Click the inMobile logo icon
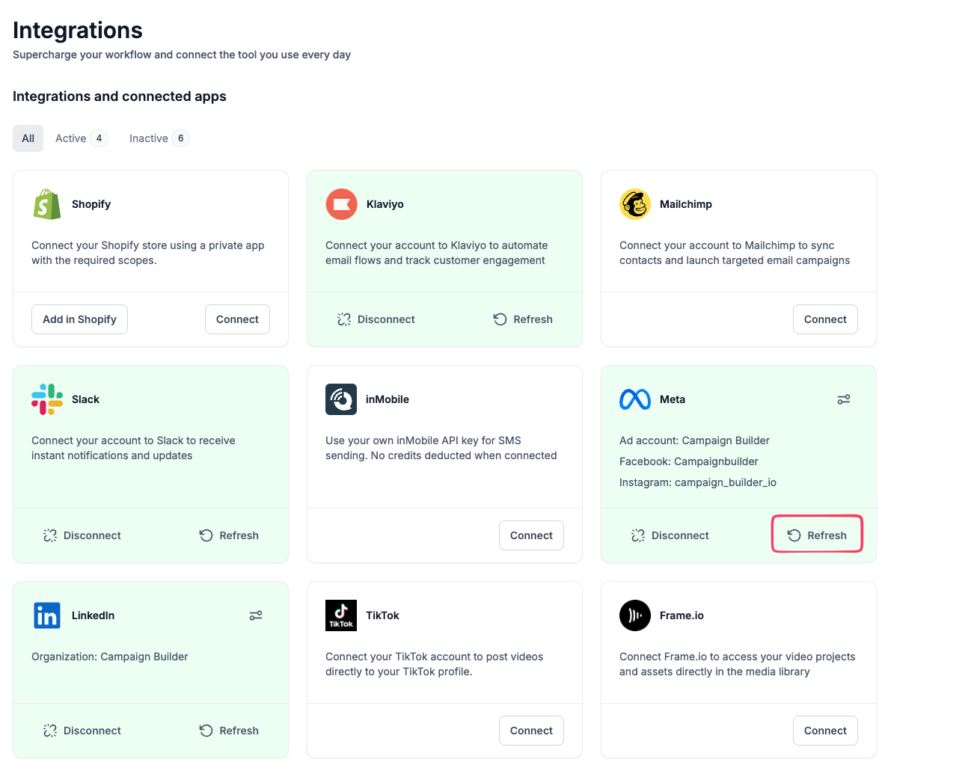 coord(341,399)
